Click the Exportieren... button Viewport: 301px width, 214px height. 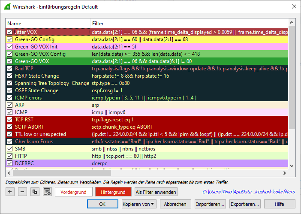pyautogui.click(x=245, y=204)
